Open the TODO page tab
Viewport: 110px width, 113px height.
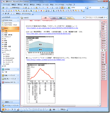(x=103, y=24)
